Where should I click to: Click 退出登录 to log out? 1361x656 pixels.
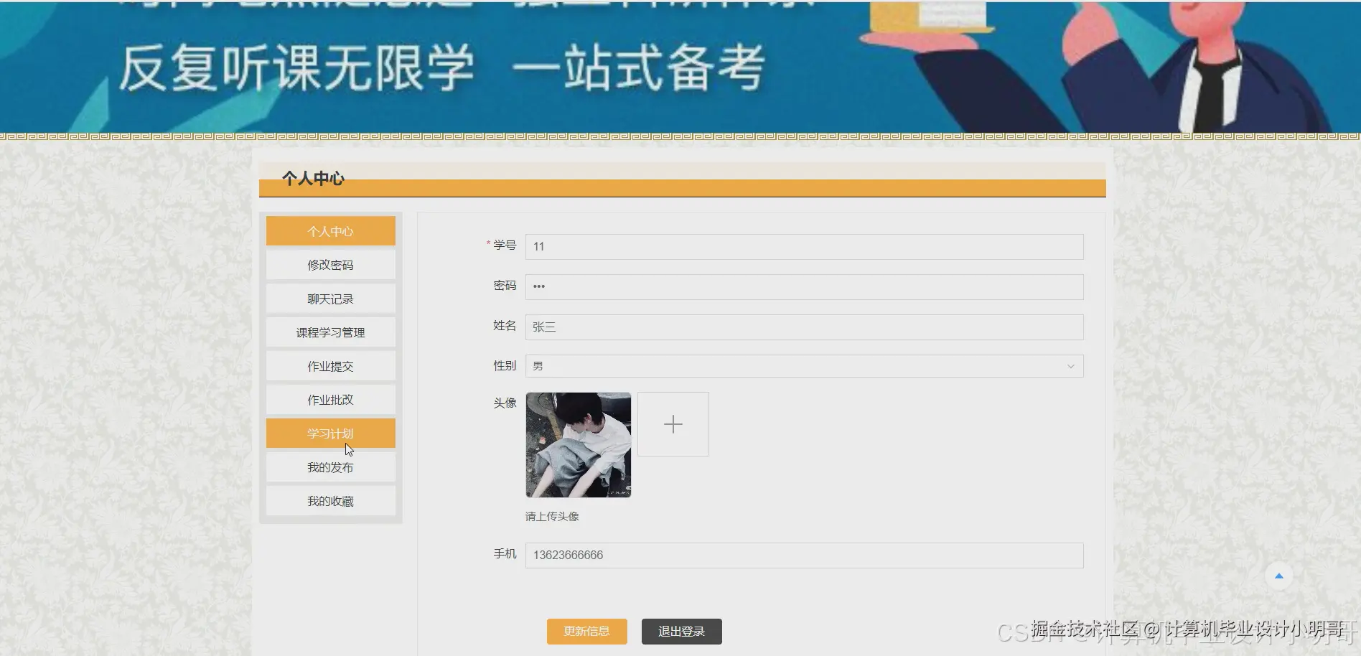681,631
